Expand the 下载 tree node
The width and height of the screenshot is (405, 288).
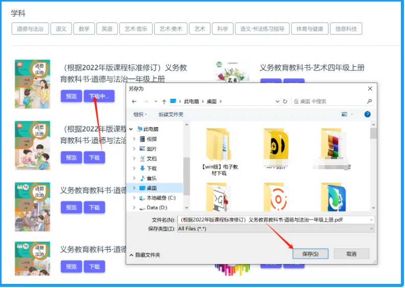coord(134,168)
